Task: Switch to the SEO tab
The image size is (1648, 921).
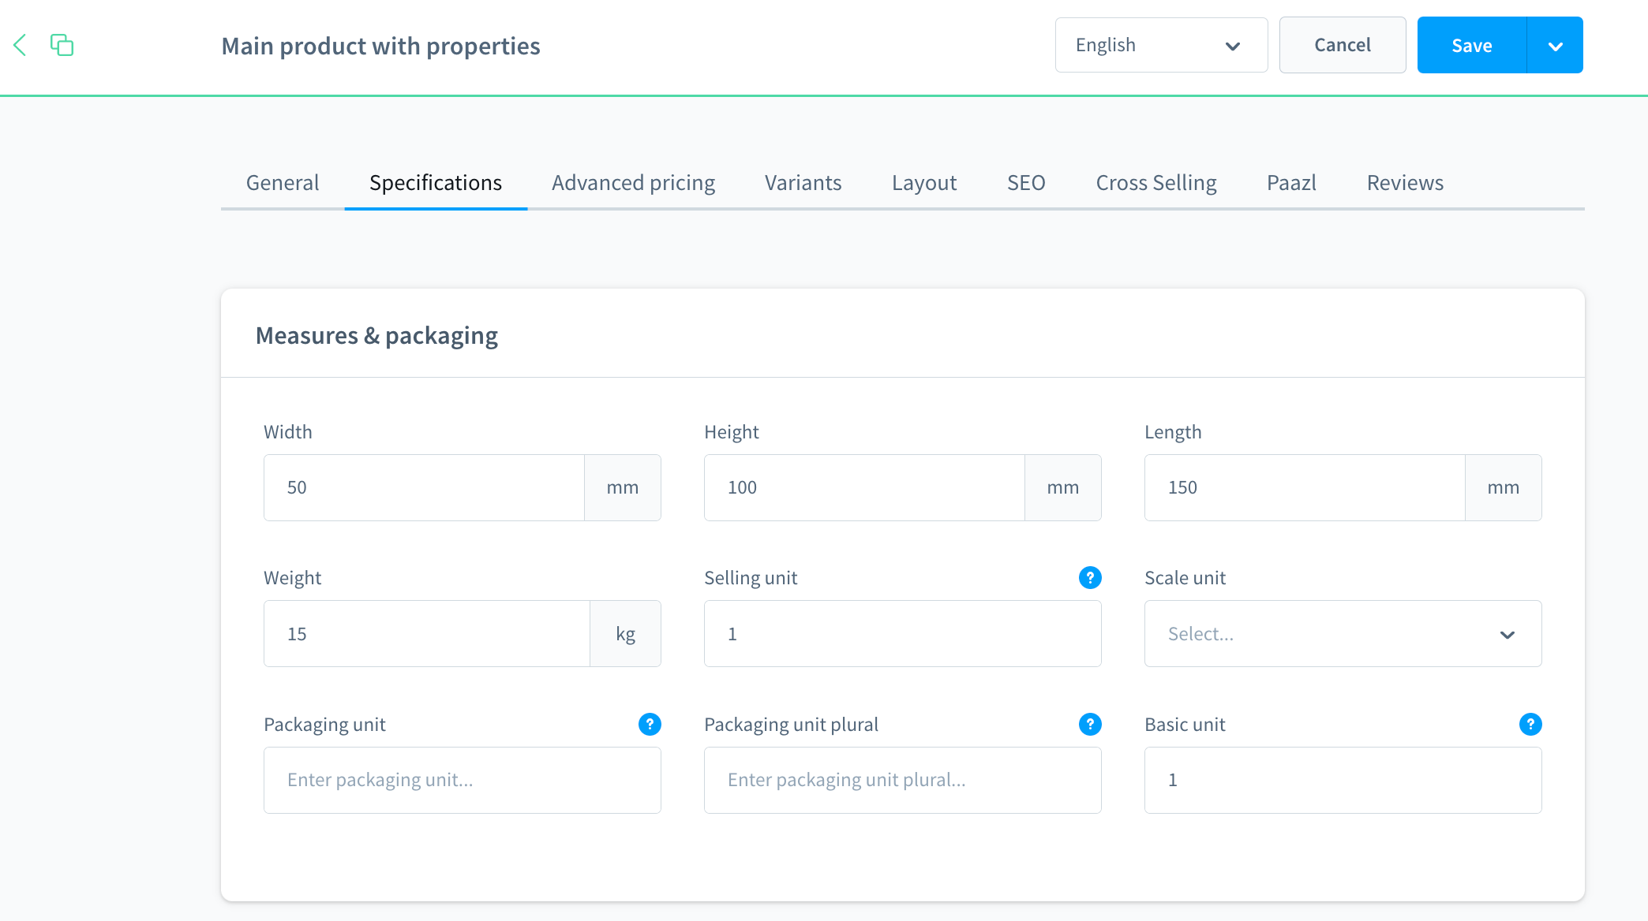Action: click(x=1026, y=183)
